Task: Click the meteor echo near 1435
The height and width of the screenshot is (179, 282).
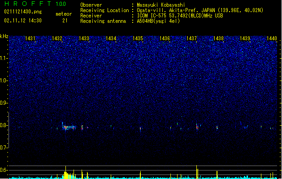Action: (140, 128)
